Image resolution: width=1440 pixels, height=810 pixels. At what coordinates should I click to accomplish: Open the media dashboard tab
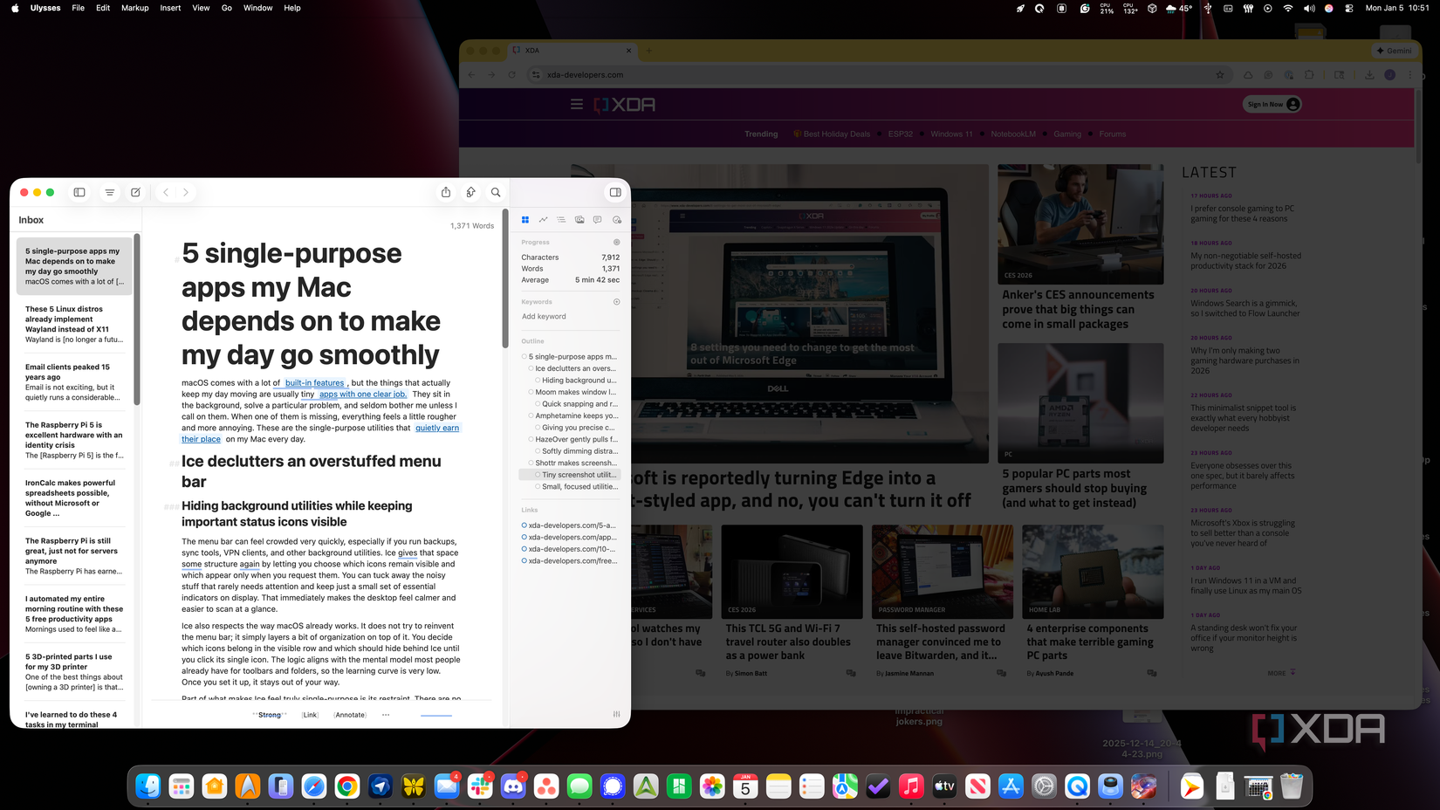(x=579, y=220)
